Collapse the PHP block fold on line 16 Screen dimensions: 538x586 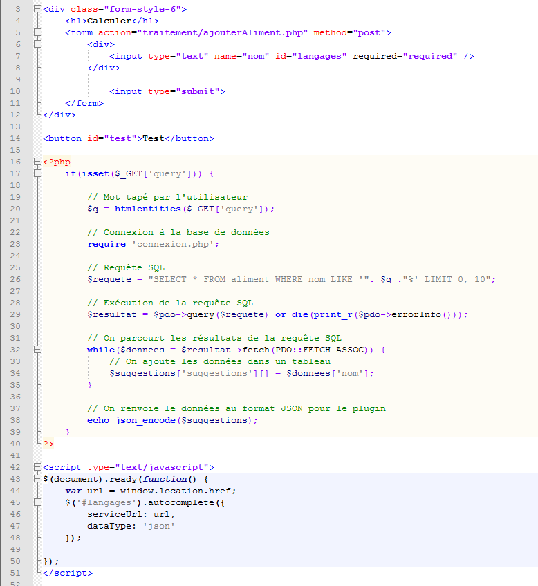click(x=37, y=162)
